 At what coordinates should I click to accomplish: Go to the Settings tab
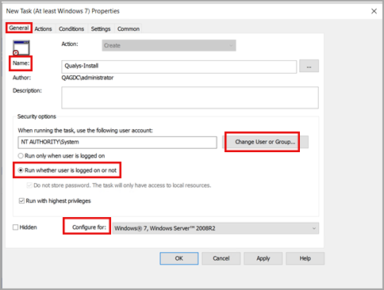pyautogui.click(x=101, y=29)
